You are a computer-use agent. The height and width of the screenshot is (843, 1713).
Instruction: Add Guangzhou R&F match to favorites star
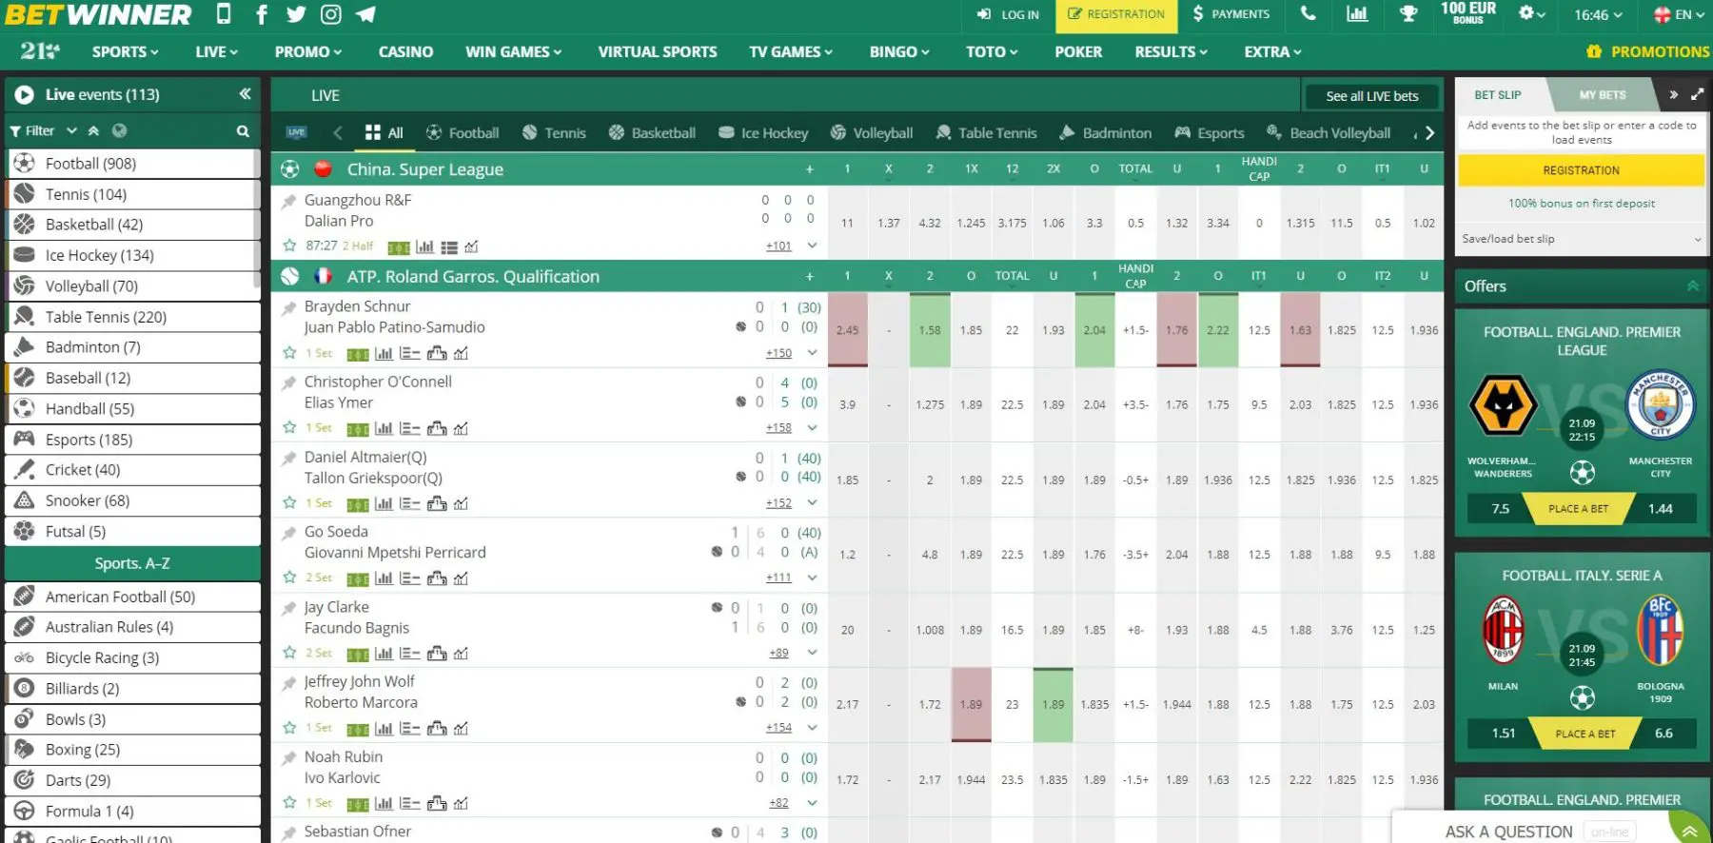click(x=289, y=245)
